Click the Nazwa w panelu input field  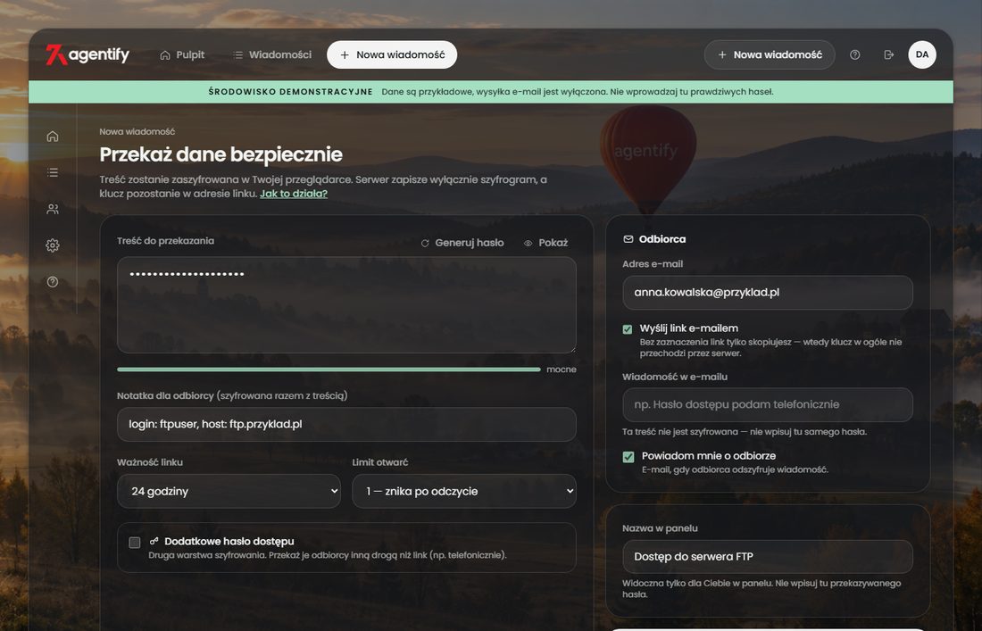coord(767,557)
